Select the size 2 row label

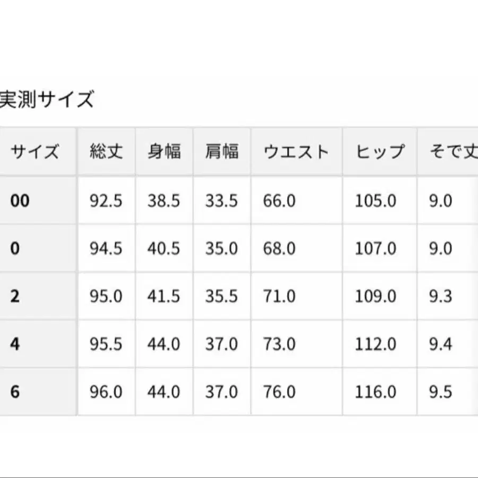click(x=15, y=296)
